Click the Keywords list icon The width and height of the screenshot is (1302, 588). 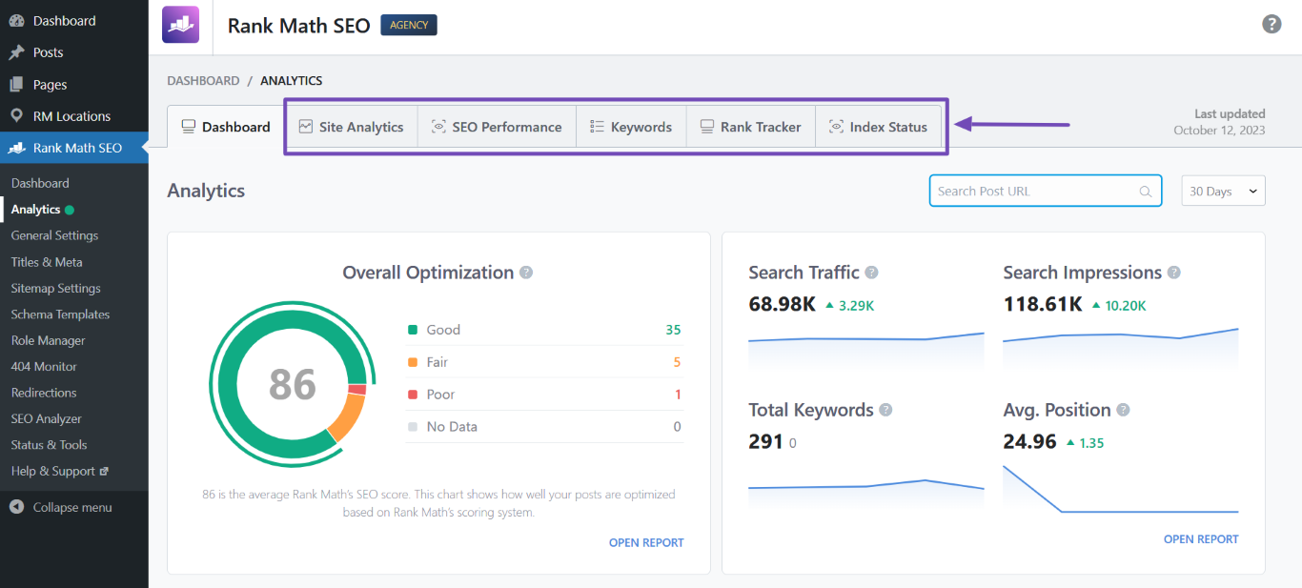(597, 126)
